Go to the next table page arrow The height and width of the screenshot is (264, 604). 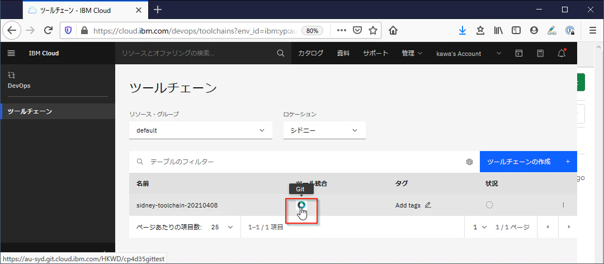click(x=569, y=227)
